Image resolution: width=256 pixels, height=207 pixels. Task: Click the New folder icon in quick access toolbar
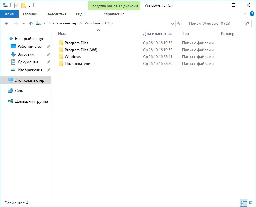click(23, 5)
